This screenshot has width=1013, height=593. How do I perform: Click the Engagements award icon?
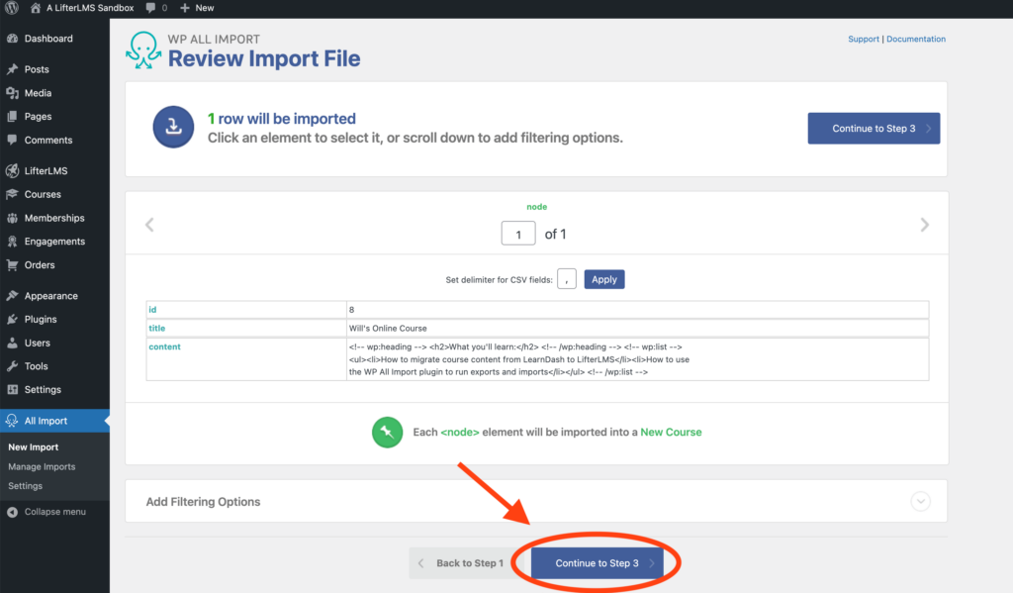pyautogui.click(x=12, y=242)
